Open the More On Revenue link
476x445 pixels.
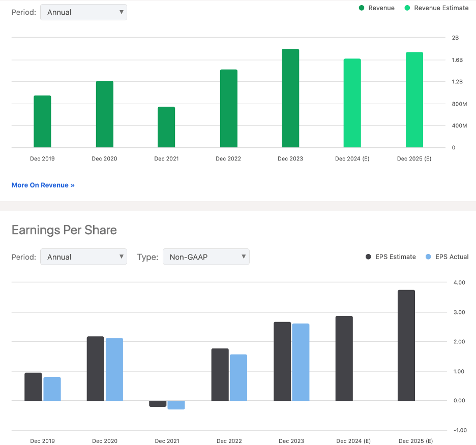(x=43, y=185)
